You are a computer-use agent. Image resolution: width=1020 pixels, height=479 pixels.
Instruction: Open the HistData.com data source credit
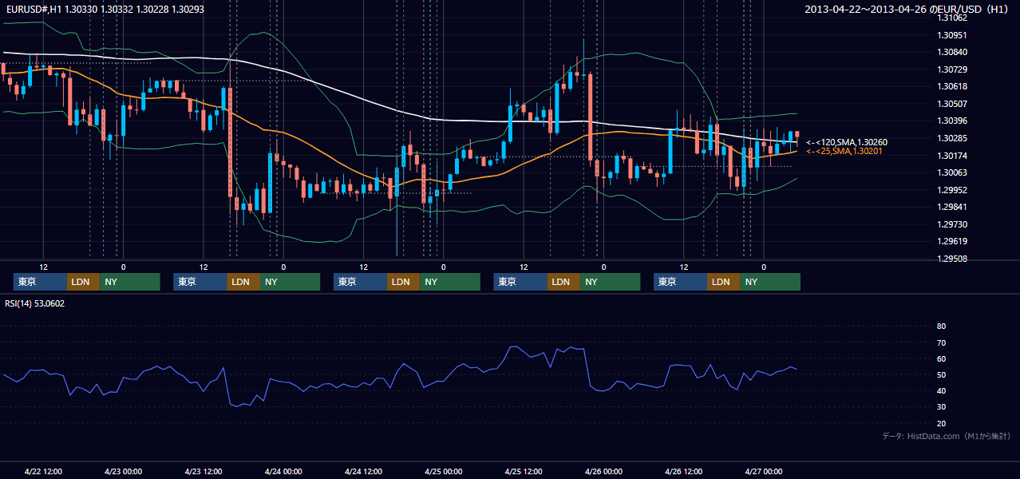[x=947, y=436]
